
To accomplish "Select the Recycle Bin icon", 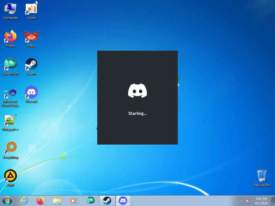I will 262,178.
